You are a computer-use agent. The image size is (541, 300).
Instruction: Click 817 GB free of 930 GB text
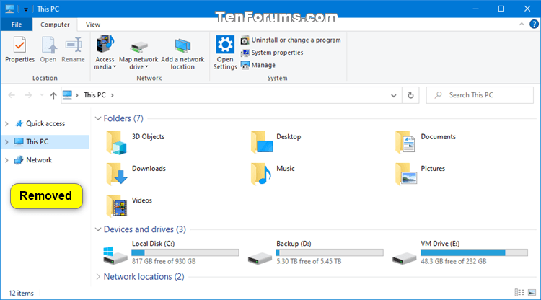(164, 261)
